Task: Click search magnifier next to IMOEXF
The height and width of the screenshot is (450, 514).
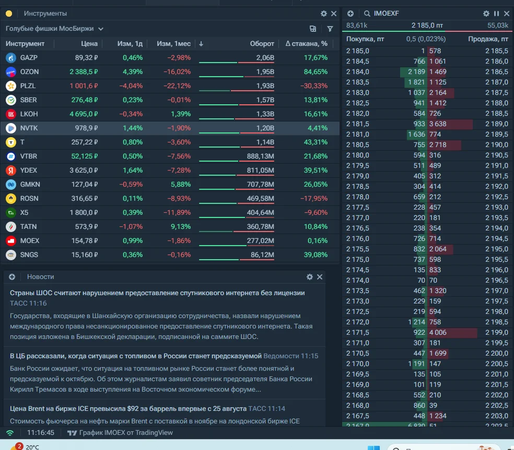Action: coord(367,14)
